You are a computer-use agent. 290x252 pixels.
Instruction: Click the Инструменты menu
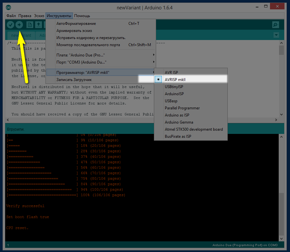point(59,16)
